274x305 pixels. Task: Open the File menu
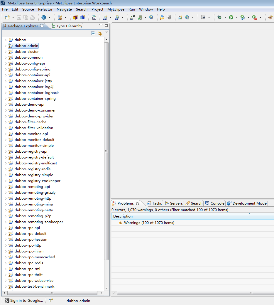(5, 9)
